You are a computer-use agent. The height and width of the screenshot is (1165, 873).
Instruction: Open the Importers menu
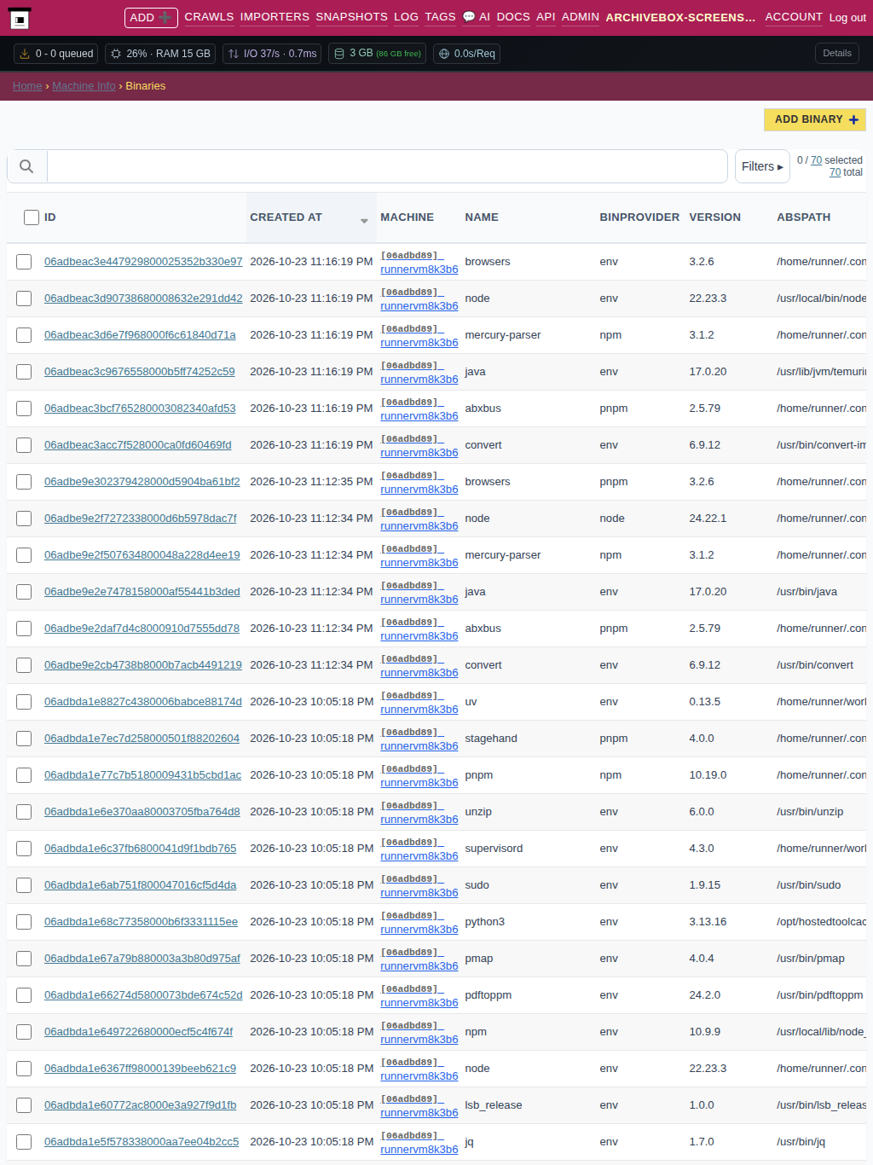(x=275, y=17)
